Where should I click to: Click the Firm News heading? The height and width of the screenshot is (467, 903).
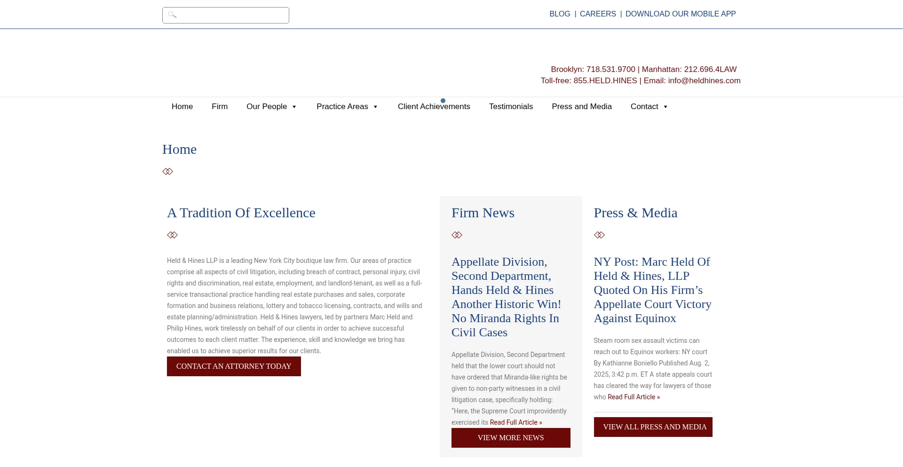coord(483,213)
